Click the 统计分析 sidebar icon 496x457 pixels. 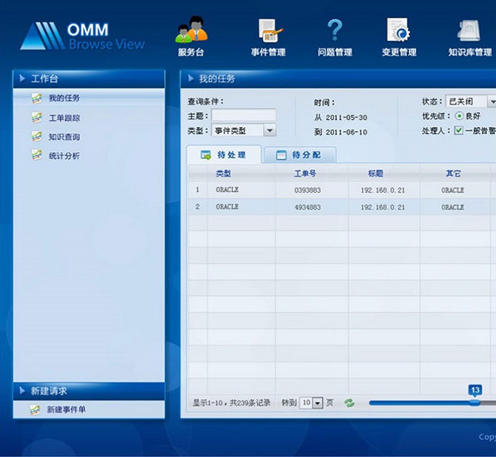36,155
